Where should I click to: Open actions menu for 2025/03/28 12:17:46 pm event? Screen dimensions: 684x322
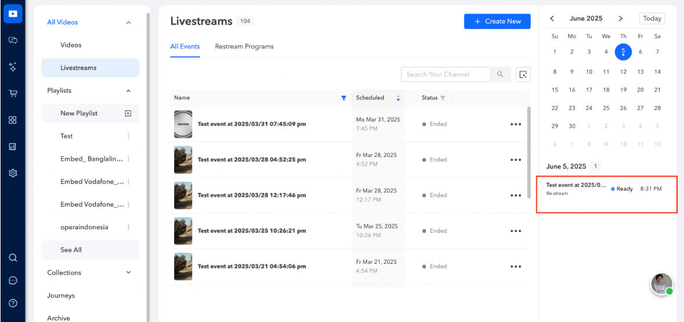(x=516, y=195)
